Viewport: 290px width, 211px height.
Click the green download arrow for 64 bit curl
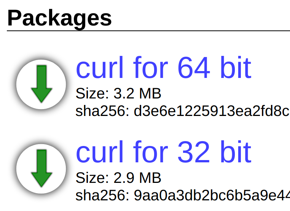41,84
